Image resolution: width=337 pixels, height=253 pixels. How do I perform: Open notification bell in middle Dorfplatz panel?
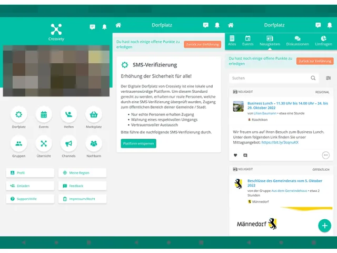[217, 25]
